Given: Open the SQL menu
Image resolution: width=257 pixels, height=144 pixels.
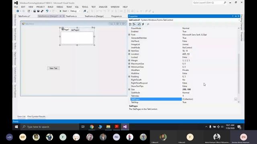Looking at the screenshot, I should point(77,7).
